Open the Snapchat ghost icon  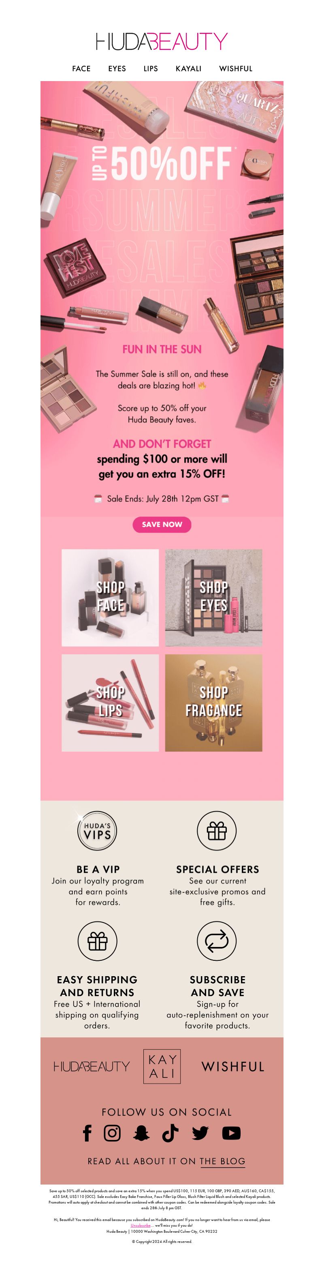point(141,1133)
